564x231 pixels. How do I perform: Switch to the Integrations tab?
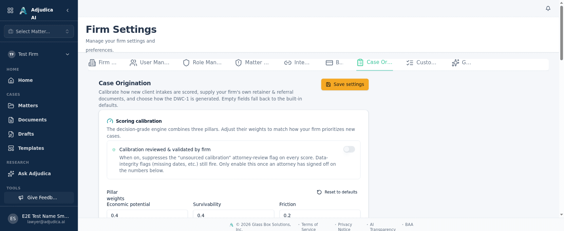click(x=297, y=63)
